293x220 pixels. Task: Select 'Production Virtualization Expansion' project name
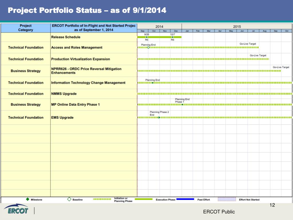(80, 59)
